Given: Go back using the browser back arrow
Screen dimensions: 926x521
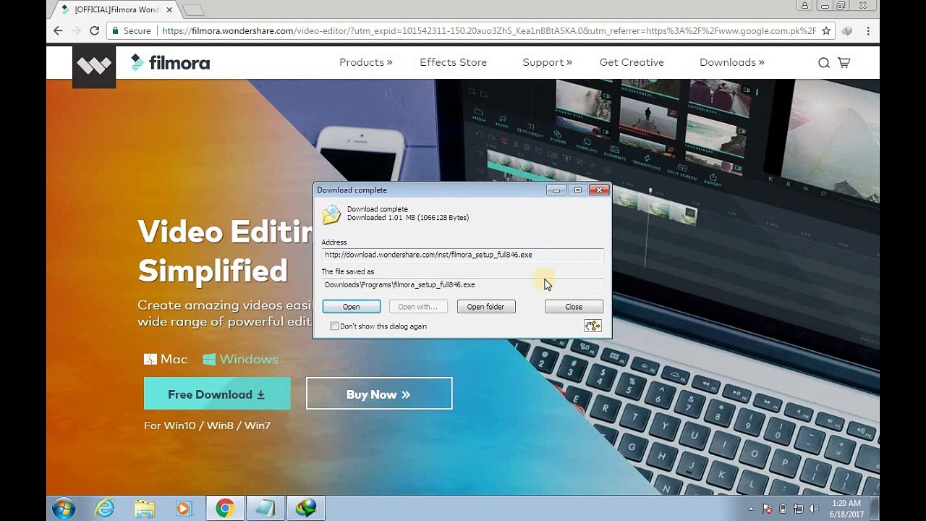Looking at the screenshot, I should (58, 31).
